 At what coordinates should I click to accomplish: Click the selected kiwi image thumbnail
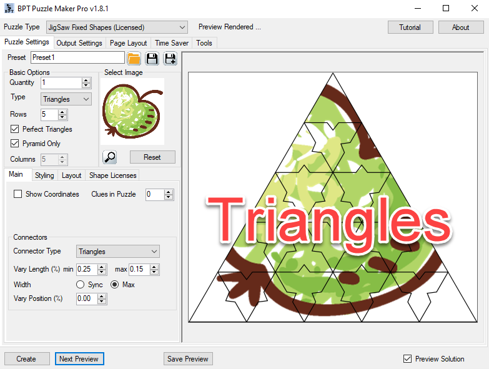[132, 111]
